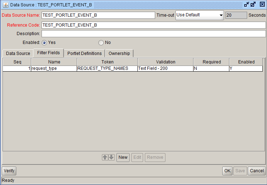Click the OK button
The width and height of the screenshot is (267, 185).
[227, 171]
